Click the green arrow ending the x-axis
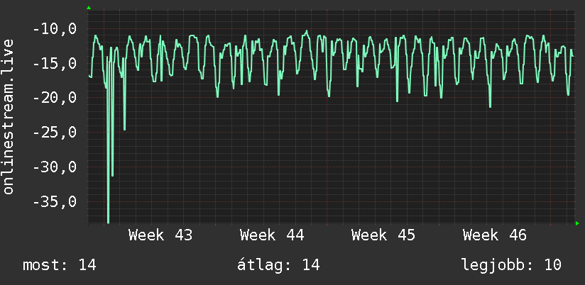This screenshot has width=585, height=285. click(577, 223)
